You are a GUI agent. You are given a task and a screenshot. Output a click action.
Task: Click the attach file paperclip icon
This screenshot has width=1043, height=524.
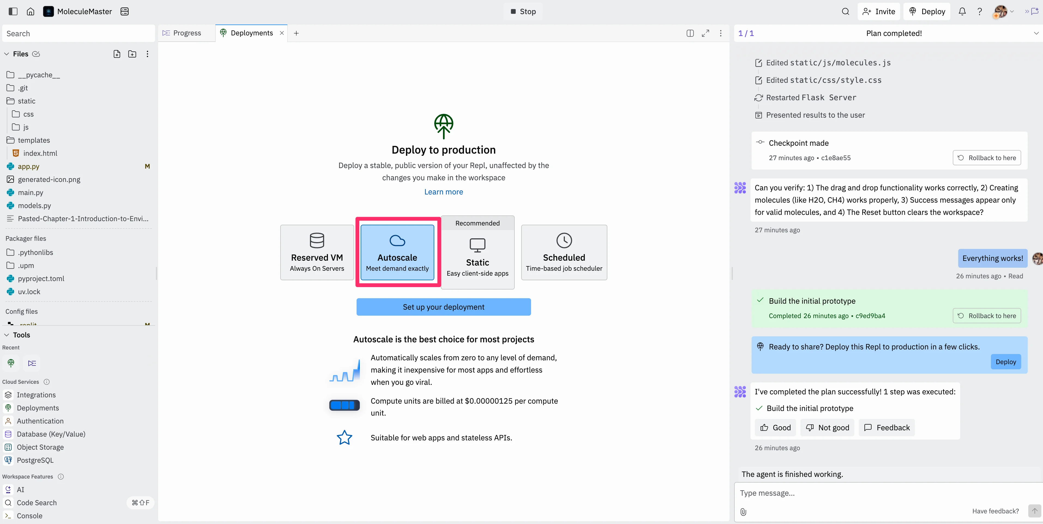tap(743, 511)
